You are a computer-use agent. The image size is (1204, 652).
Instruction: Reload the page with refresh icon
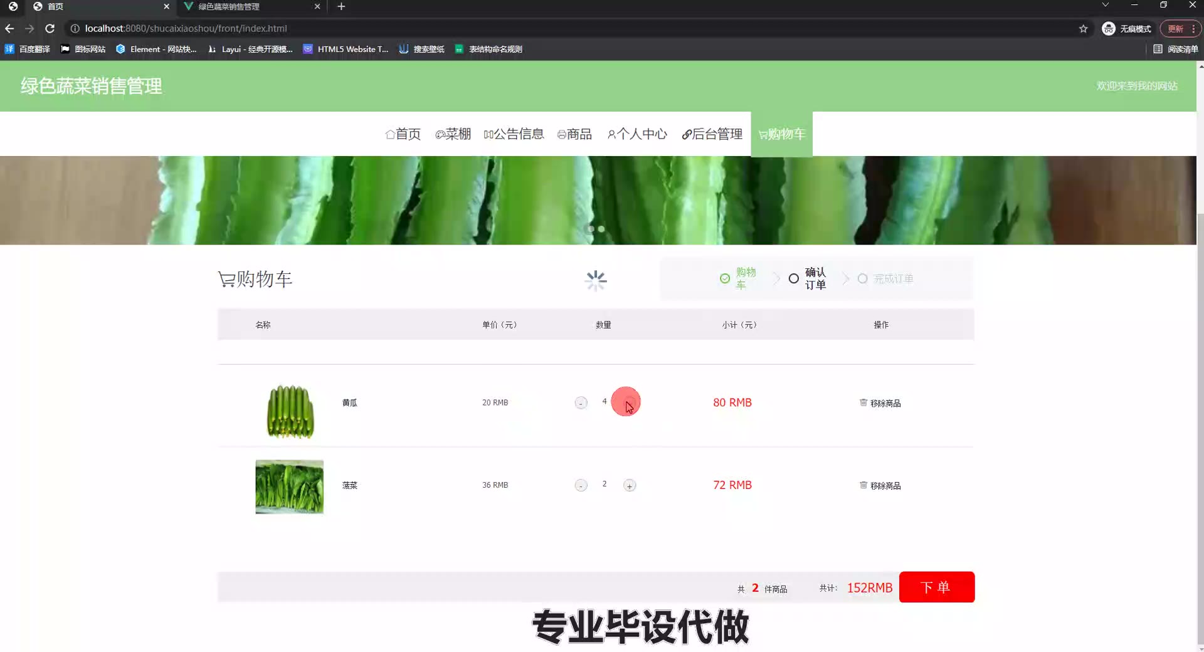50,28
